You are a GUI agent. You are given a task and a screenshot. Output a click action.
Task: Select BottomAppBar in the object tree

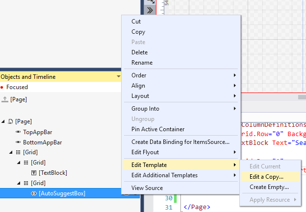point(42,142)
